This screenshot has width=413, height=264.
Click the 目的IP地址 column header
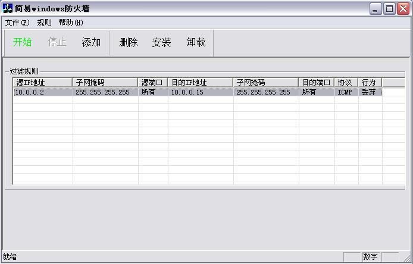coord(201,83)
